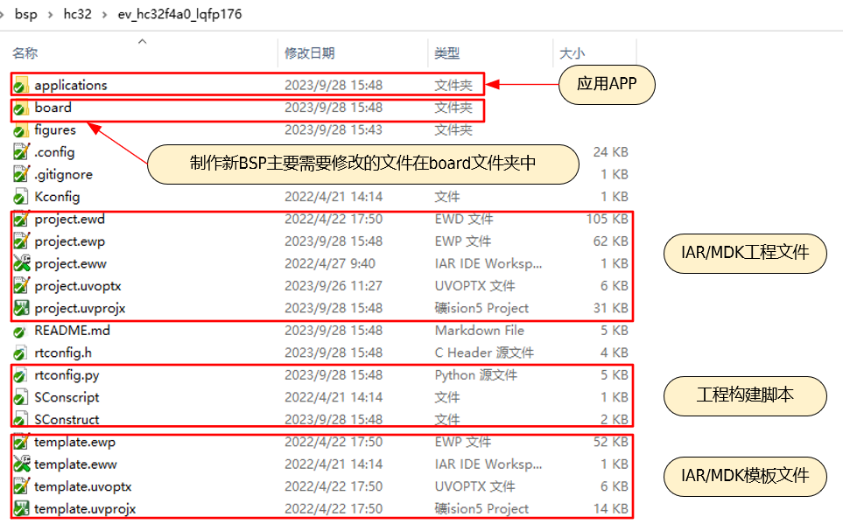Screen dimensions: 843x524
Task: Select the rtconfig.py file icon
Action: 22,374
